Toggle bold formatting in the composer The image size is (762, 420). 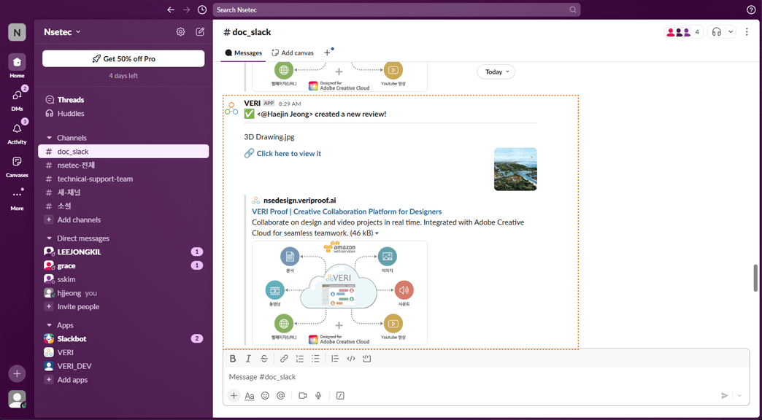coord(233,358)
